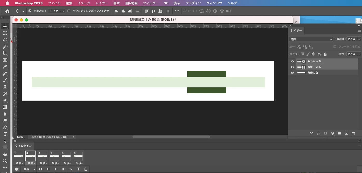Select the Eyedropper tool
Screen dimensions: 362x173
pos(5,67)
